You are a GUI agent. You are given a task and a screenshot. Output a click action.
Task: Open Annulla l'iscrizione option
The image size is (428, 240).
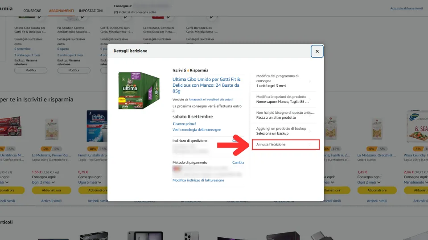tap(285, 144)
